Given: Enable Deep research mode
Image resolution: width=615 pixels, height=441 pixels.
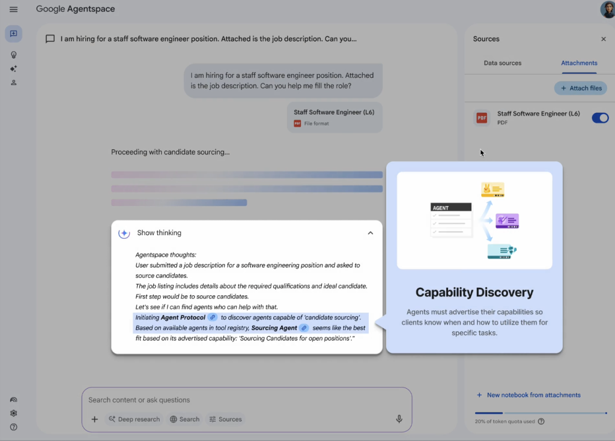Looking at the screenshot, I should (x=134, y=419).
